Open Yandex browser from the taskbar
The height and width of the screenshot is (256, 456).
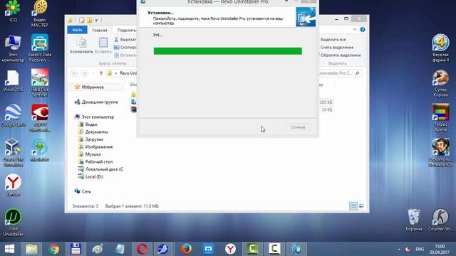[230, 249]
